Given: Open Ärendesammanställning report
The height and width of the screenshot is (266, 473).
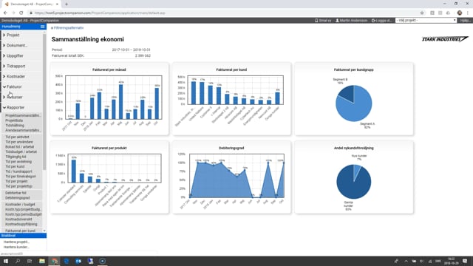Looking at the screenshot, I should pyautogui.click(x=23, y=130).
